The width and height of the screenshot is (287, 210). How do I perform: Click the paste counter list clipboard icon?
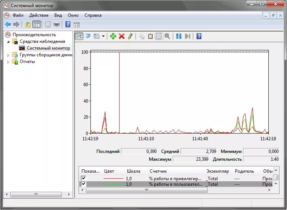[150, 36]
